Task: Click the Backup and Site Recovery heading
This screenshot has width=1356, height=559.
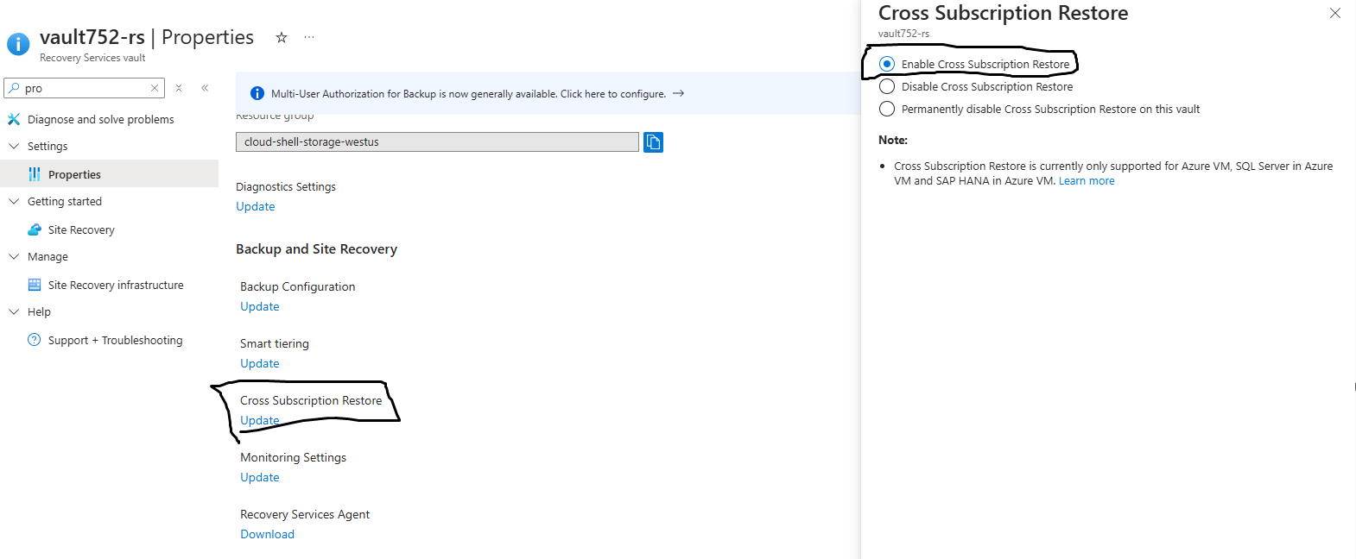Action: [316, 249]
